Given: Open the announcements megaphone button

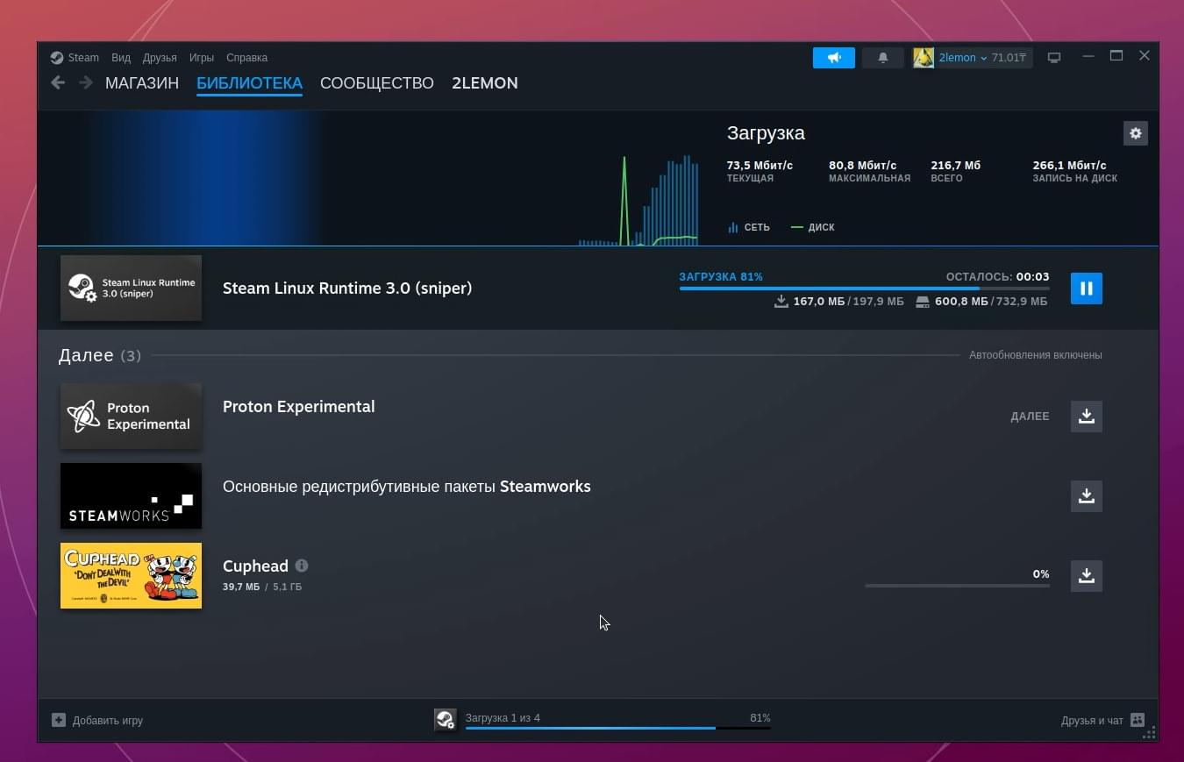Looking at the screenshot, I should click(x=834, y=58).
